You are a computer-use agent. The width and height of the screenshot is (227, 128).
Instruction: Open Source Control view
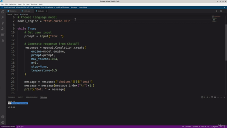[3, 23]
